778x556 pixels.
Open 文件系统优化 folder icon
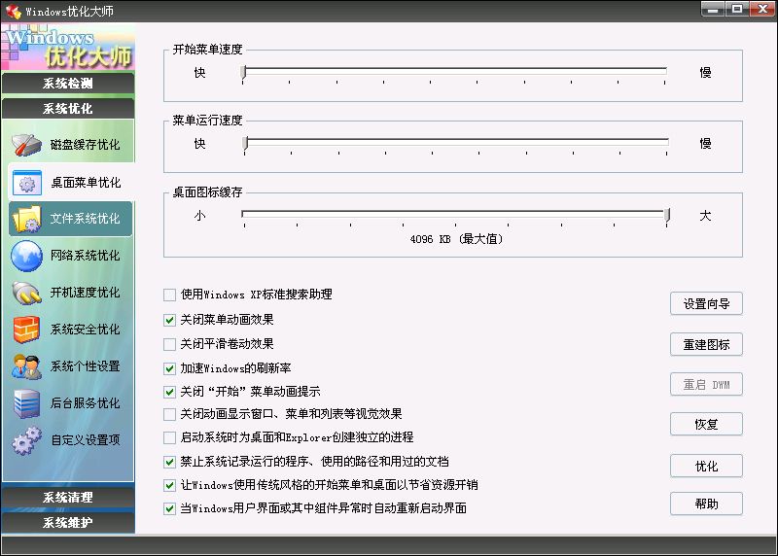[x=27, y=220]
